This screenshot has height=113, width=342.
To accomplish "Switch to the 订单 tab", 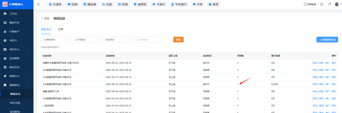I will pos(61,29).
